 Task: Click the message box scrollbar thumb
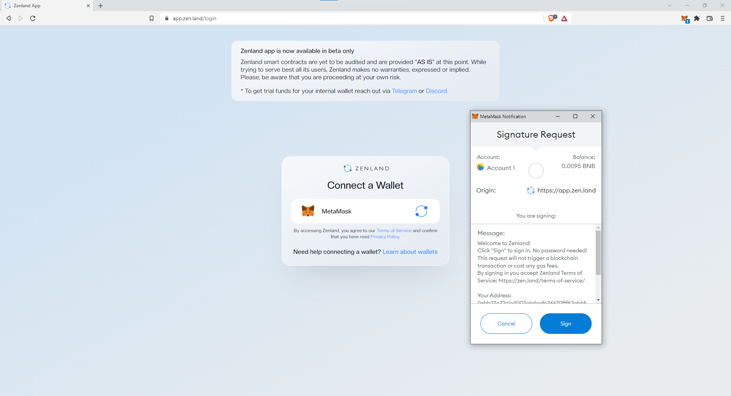coord(598,253)
